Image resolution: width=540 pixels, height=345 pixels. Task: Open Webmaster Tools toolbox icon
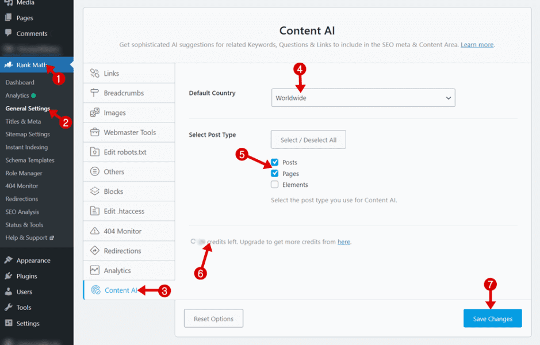pyautogui.click(x=95, y=132)
